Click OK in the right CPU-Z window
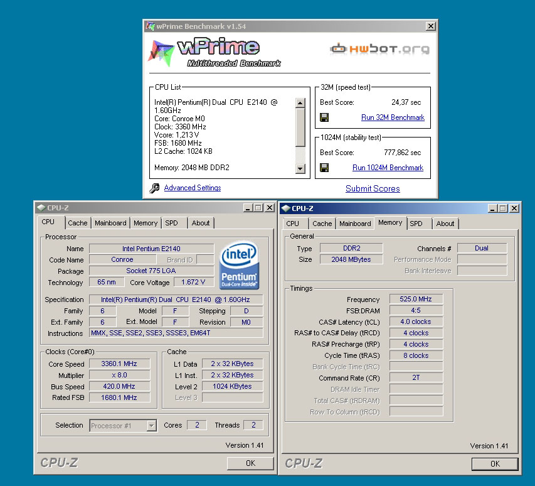 click(495, 464)
